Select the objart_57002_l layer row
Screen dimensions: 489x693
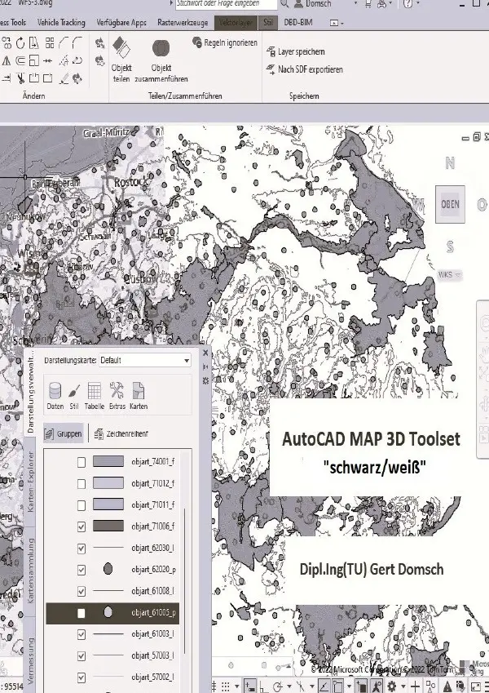[x=112, y=677]
